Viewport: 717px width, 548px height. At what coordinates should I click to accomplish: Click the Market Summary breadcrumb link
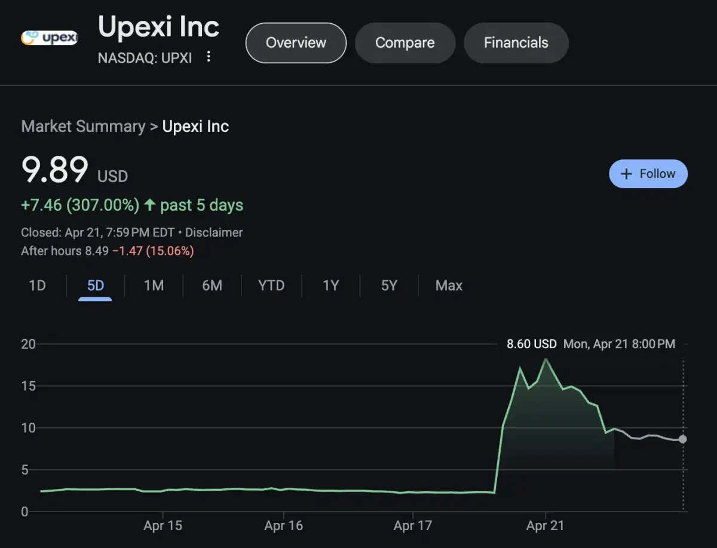[x=83, y=127]
